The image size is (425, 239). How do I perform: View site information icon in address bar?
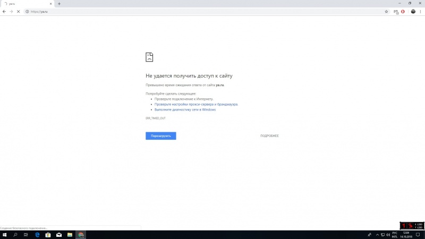[x=27, y=11]
